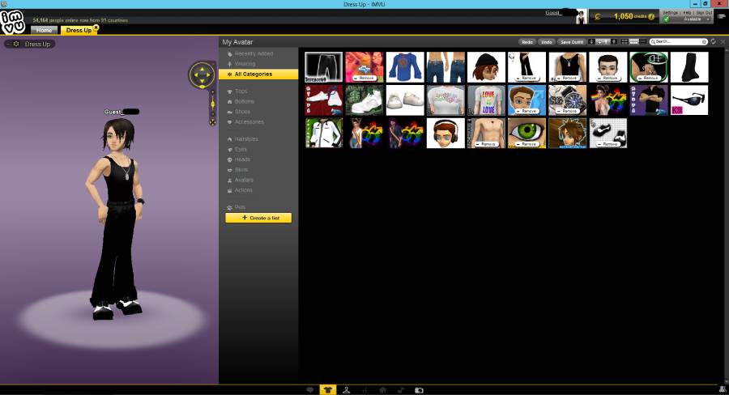Click the Undo button
Viewport: 729px width, 395px height.
point(547,42)
